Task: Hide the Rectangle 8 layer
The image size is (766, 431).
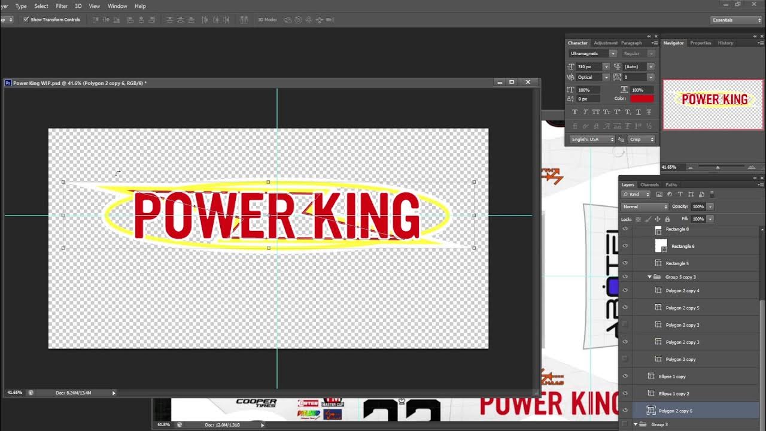Action: click(x=625, y=229)
